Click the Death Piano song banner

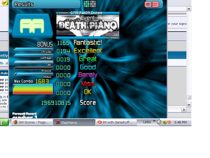coord(88,25)
